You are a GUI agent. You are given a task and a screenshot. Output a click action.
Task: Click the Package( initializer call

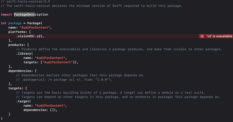point(35,23)
